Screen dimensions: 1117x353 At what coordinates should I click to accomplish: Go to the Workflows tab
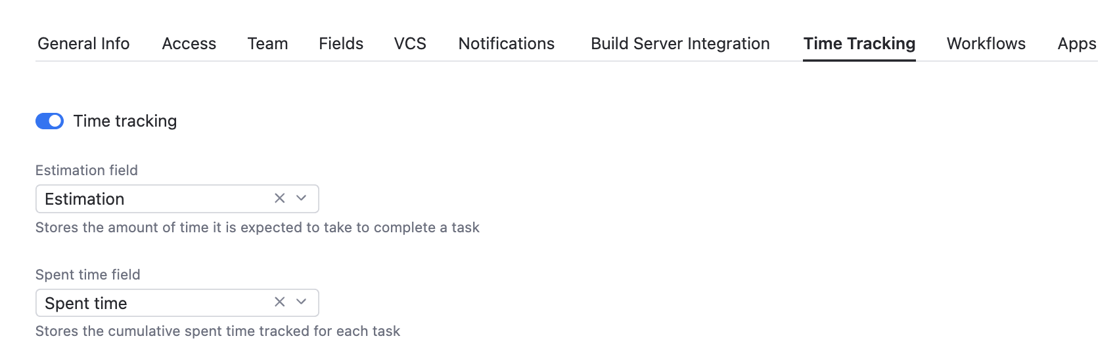986,44
